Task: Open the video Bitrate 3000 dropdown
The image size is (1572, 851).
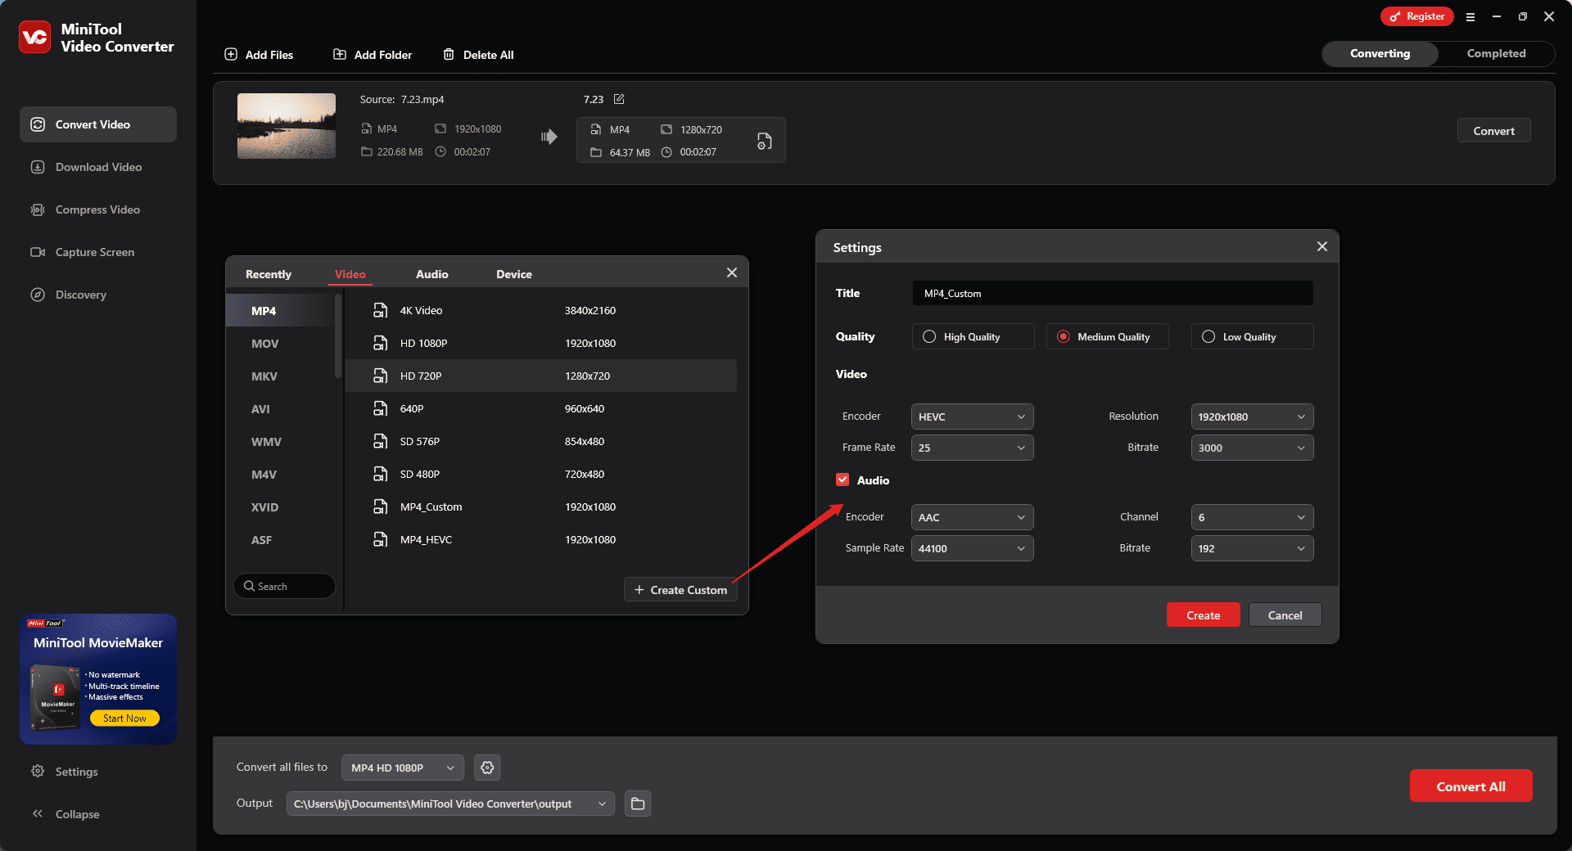Action: (1253, 448)
